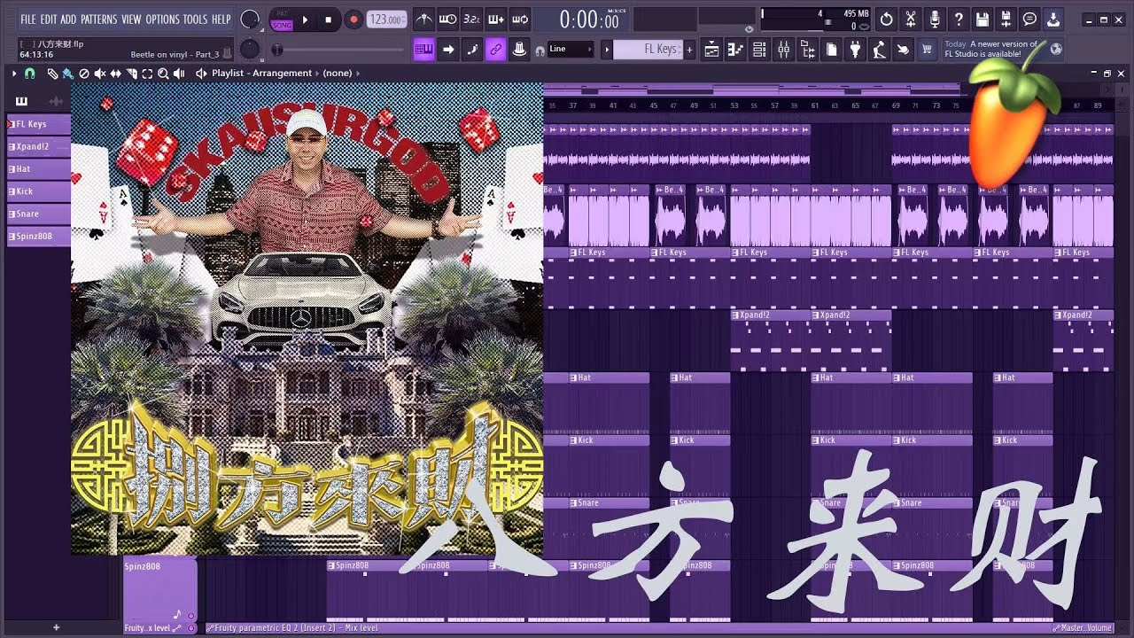Open the Mixer icon
Screen dimensions: 1134x638
(x=783, y=50)
